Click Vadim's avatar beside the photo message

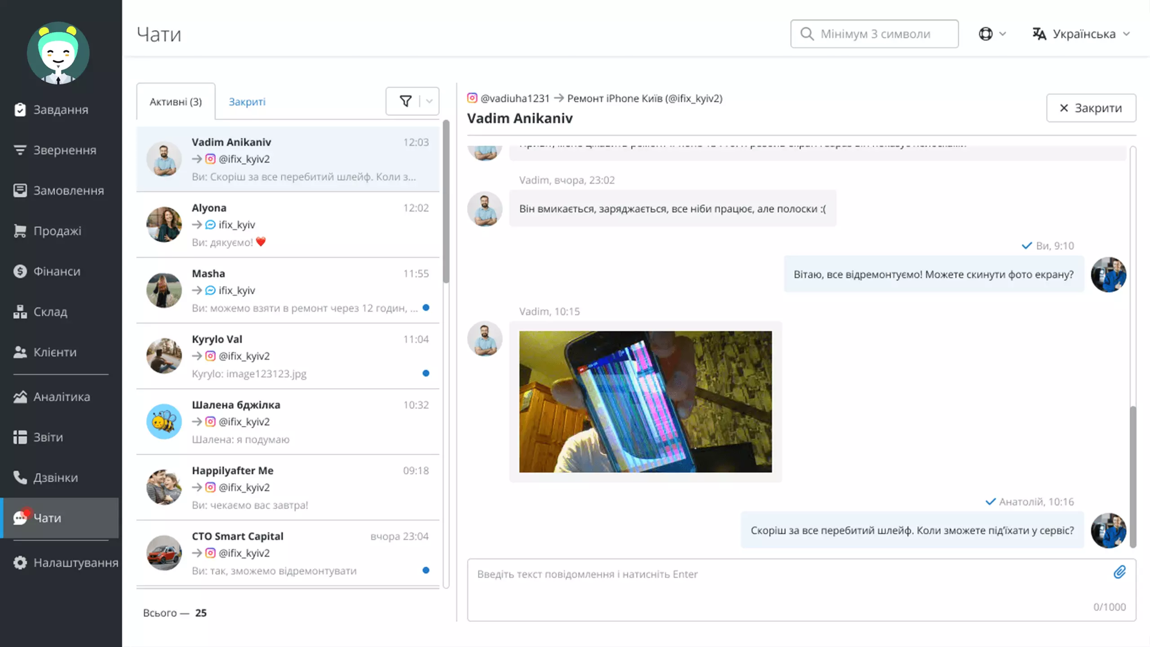[x=485, y=339]
